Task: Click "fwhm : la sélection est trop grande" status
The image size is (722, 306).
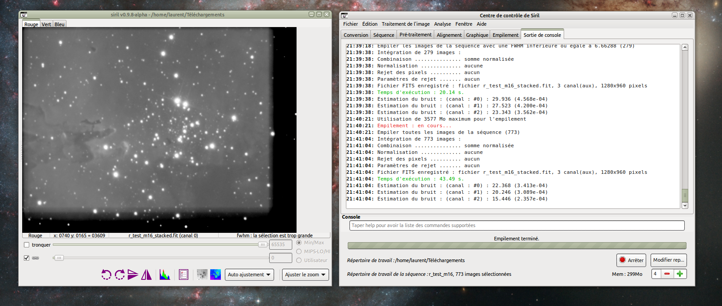Action: point(275,235)
